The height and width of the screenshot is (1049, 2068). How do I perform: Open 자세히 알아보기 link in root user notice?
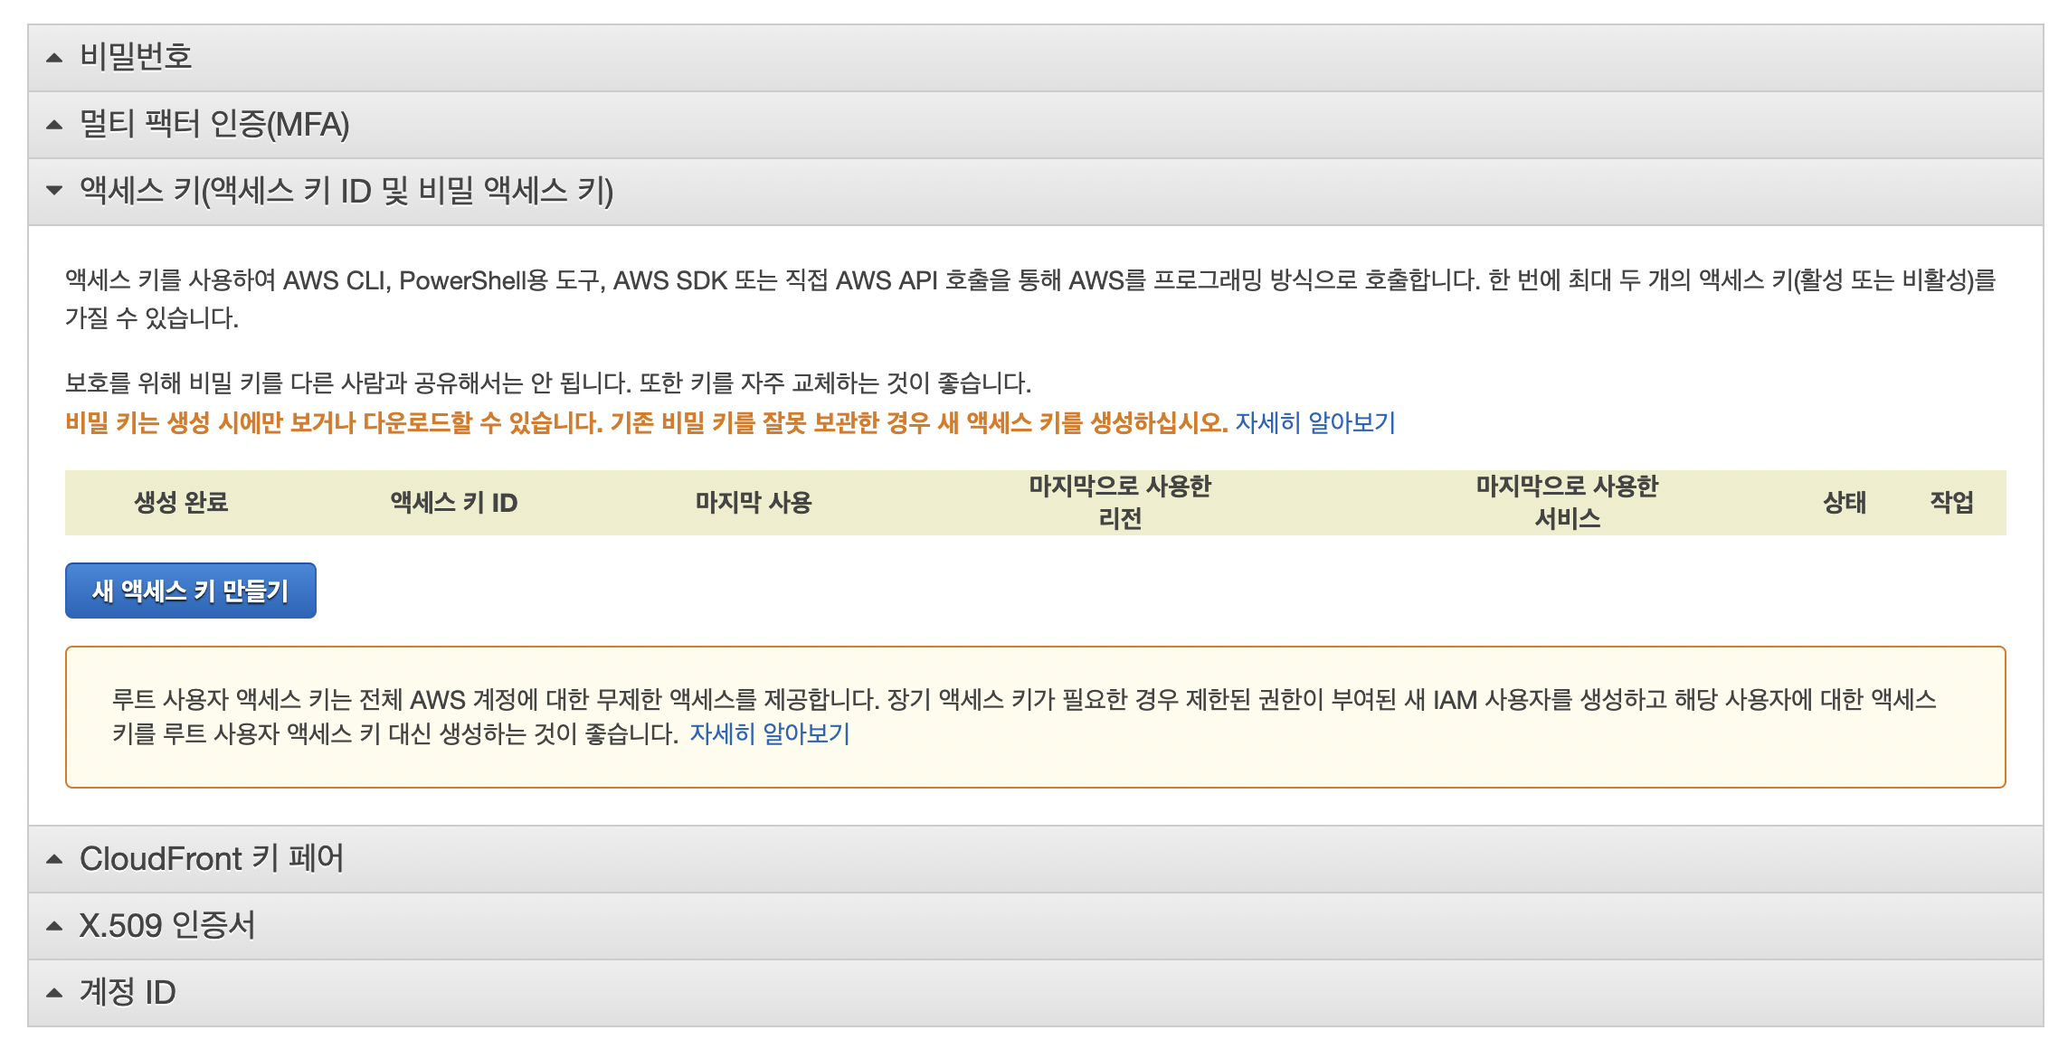pos(770,733)
